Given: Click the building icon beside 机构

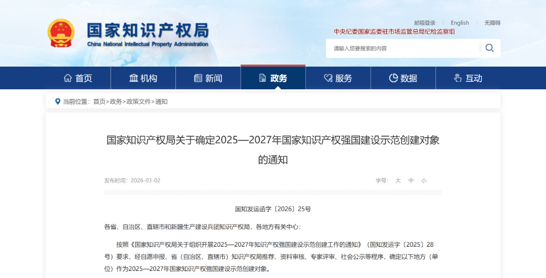Looking at the screenshot, I should [x=133, y=78].
